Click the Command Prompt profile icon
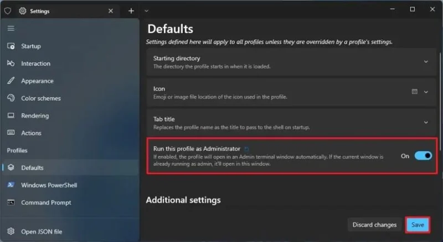 (x=11, y=203)
